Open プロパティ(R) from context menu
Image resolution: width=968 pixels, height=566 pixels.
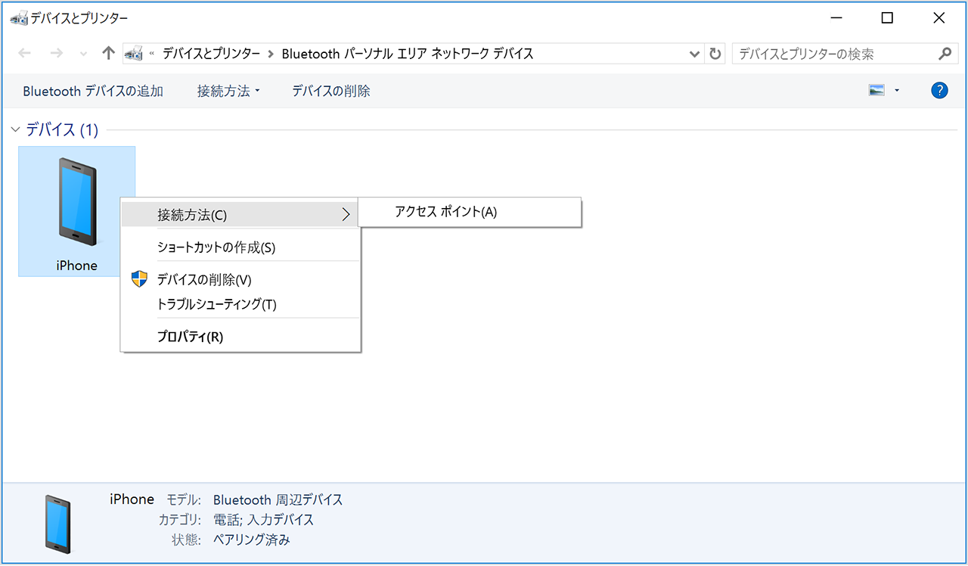240,337
